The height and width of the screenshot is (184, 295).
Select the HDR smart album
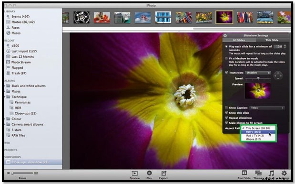tap(18, 108)
